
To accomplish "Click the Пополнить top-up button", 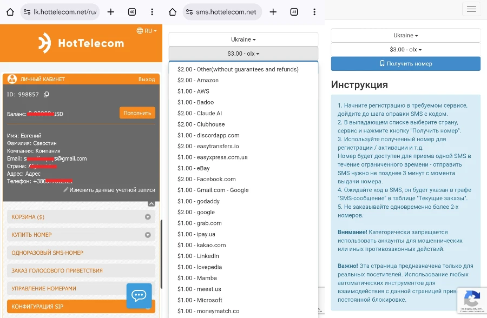I will [137, 113].
